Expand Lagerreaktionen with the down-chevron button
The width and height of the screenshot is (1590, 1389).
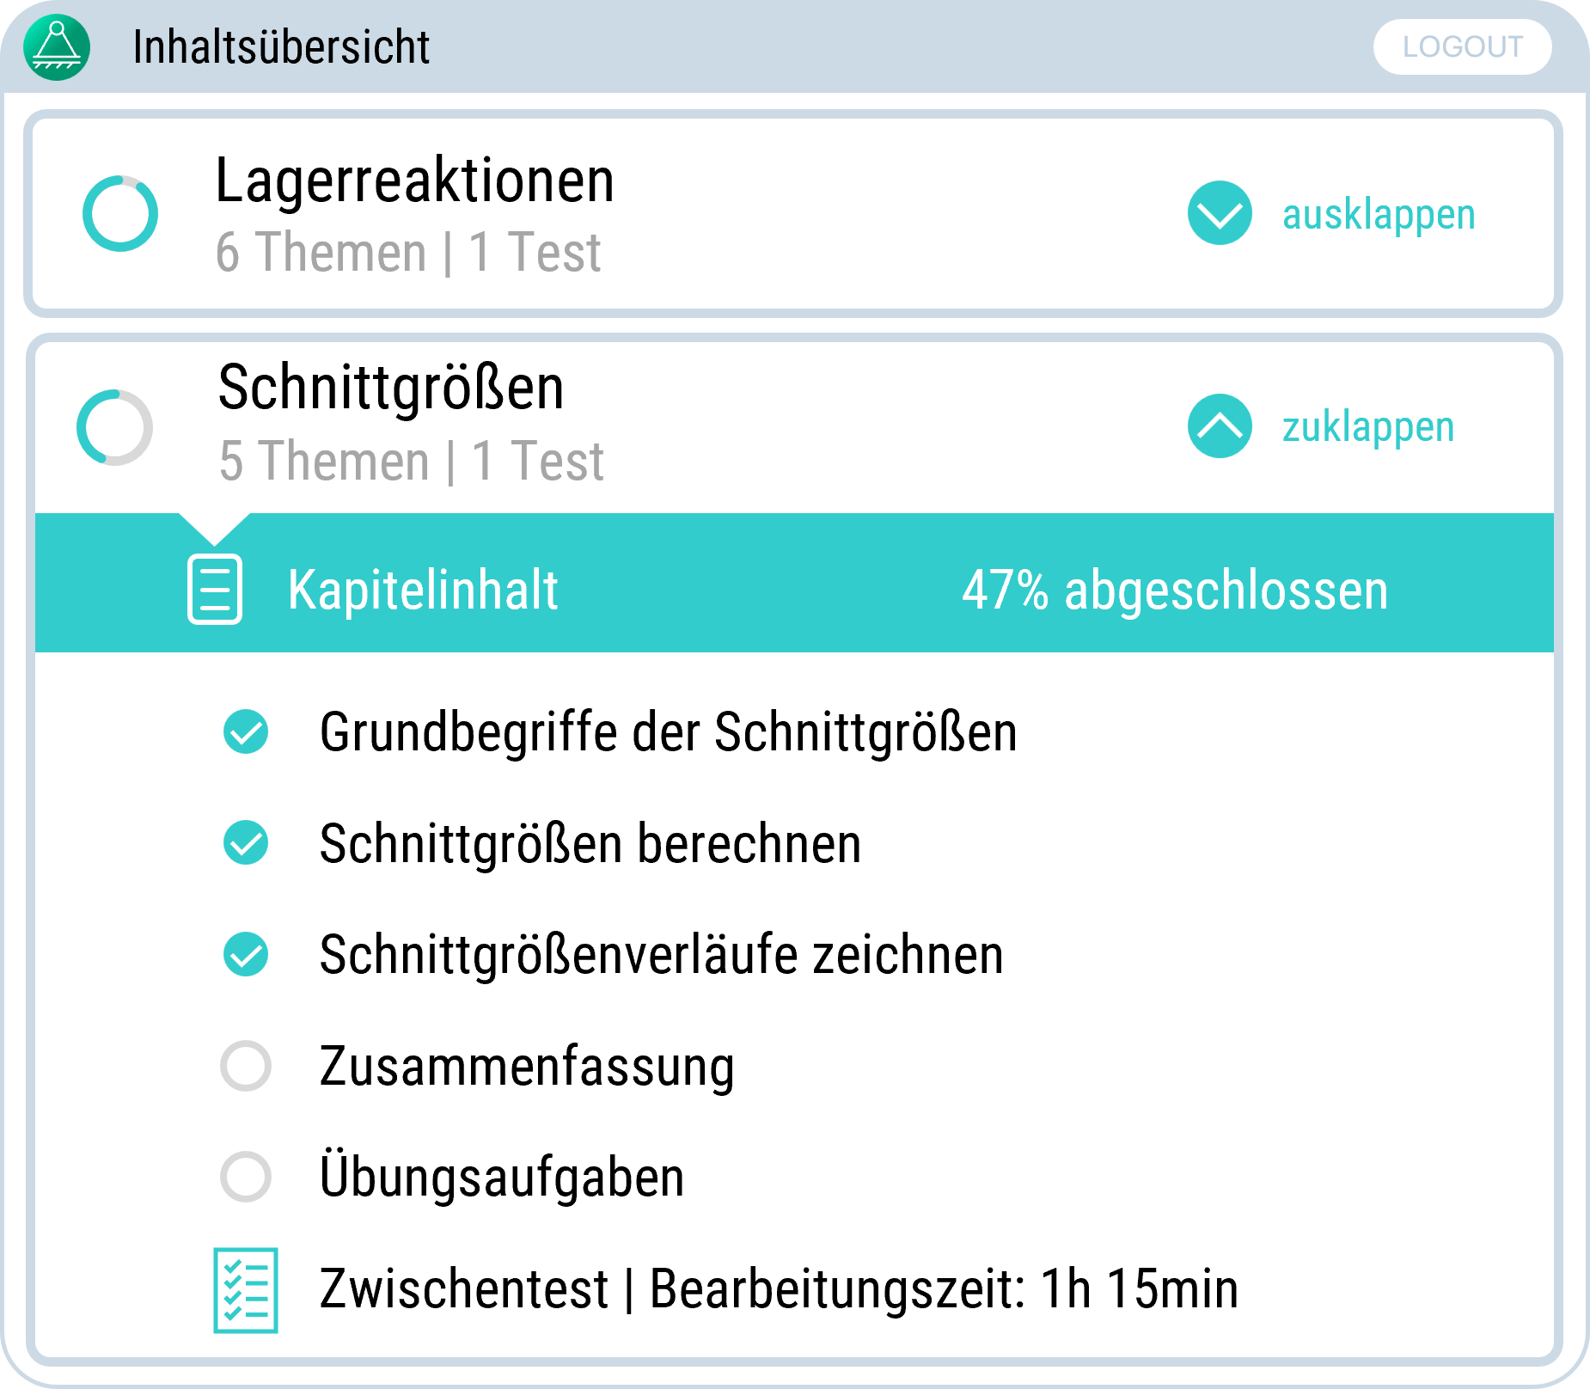pos(1220,213)
